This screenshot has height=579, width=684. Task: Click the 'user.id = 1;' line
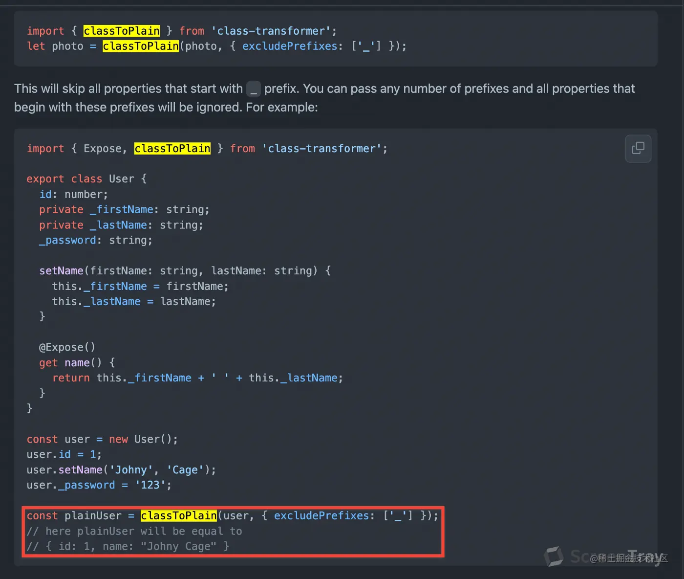coord(64,455)
